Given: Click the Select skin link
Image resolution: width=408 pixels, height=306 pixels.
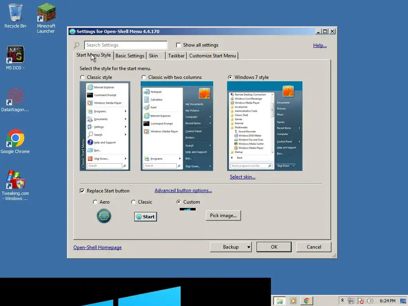Looking at the screenshot, I should [x=243, y=177].
